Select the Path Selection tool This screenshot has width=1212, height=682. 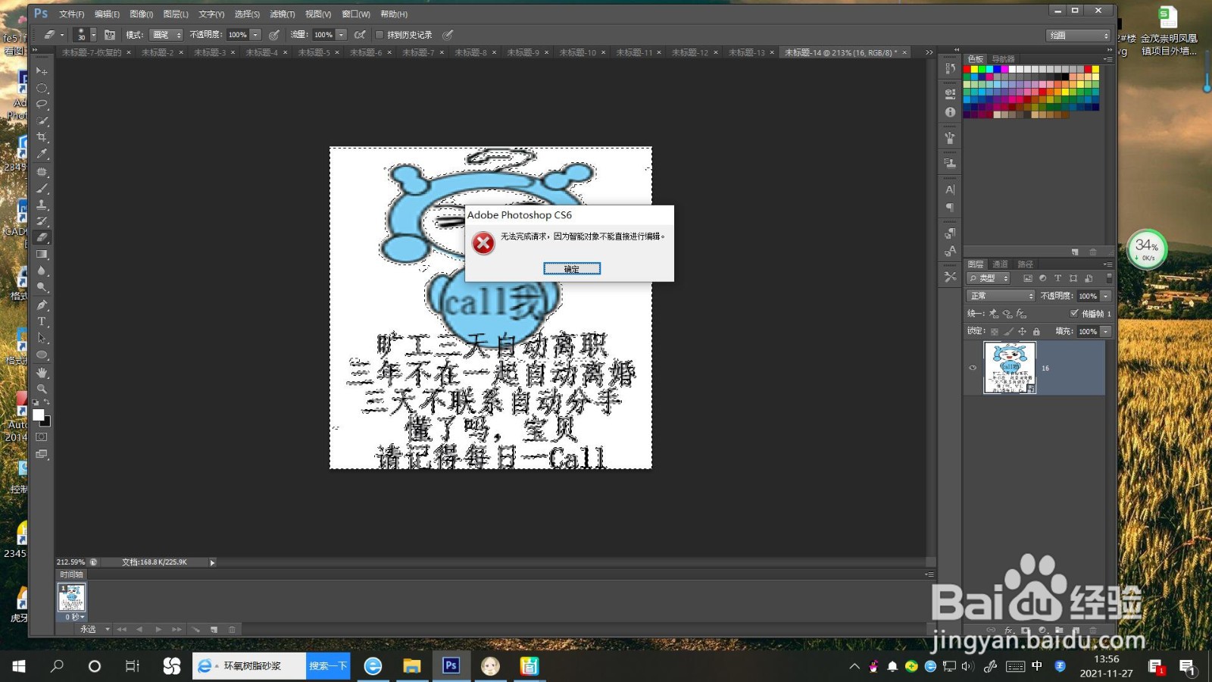[x=42, y=338]
